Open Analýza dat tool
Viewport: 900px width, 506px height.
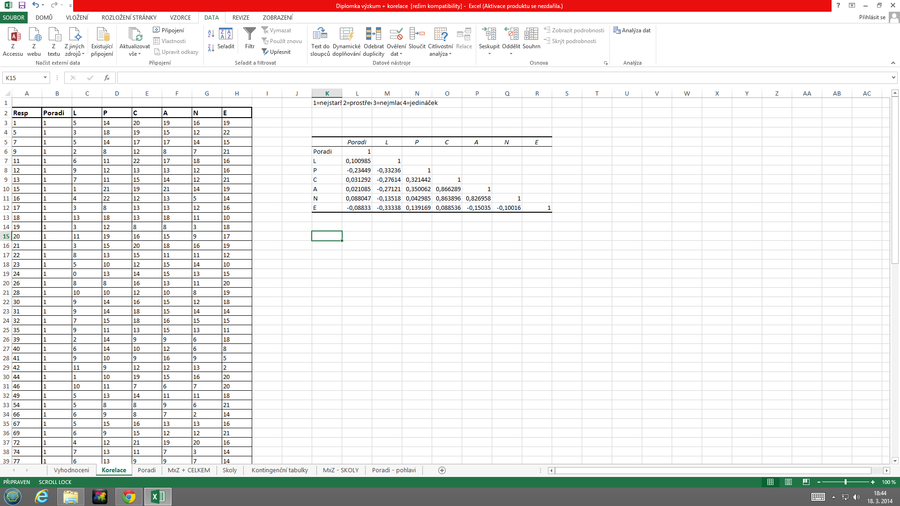pos(632,30)
